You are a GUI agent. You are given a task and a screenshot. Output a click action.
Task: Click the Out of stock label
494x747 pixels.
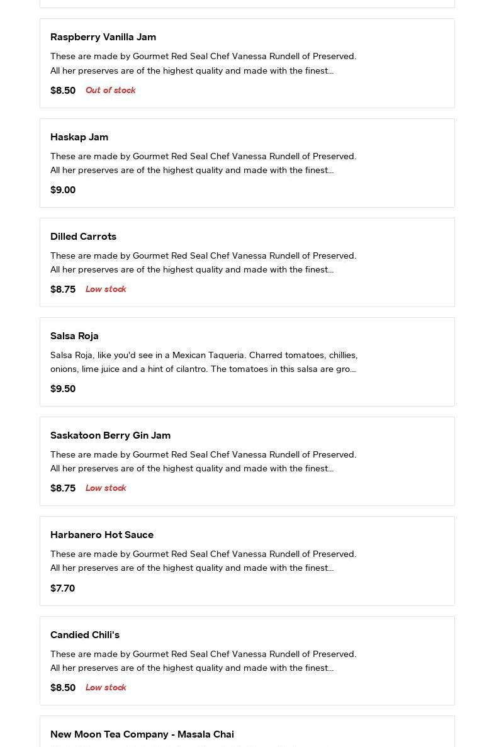pyautogui.click(x=111, y=91)
